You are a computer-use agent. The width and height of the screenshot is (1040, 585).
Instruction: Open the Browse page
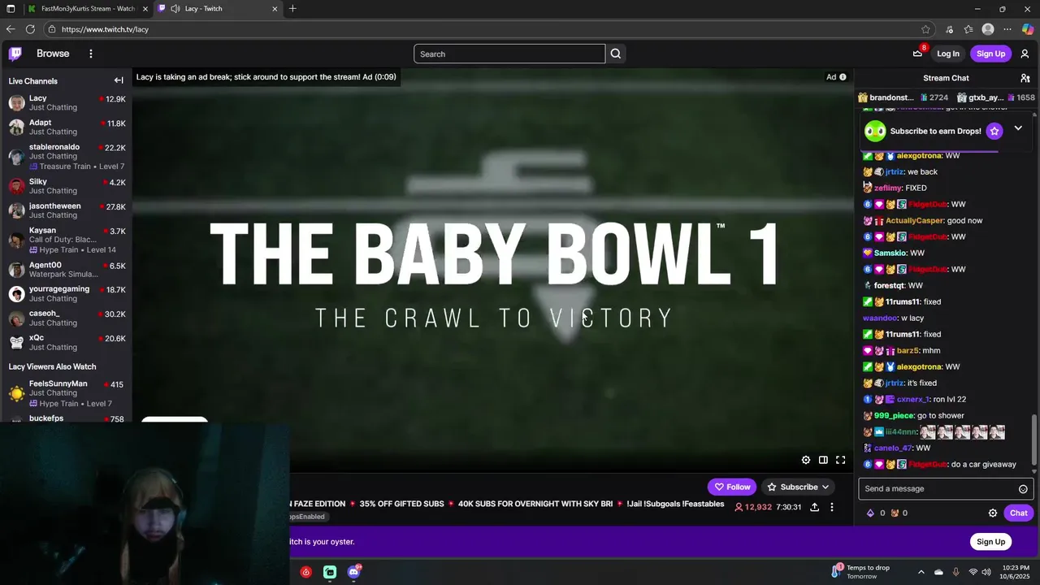tap(53, 54)
